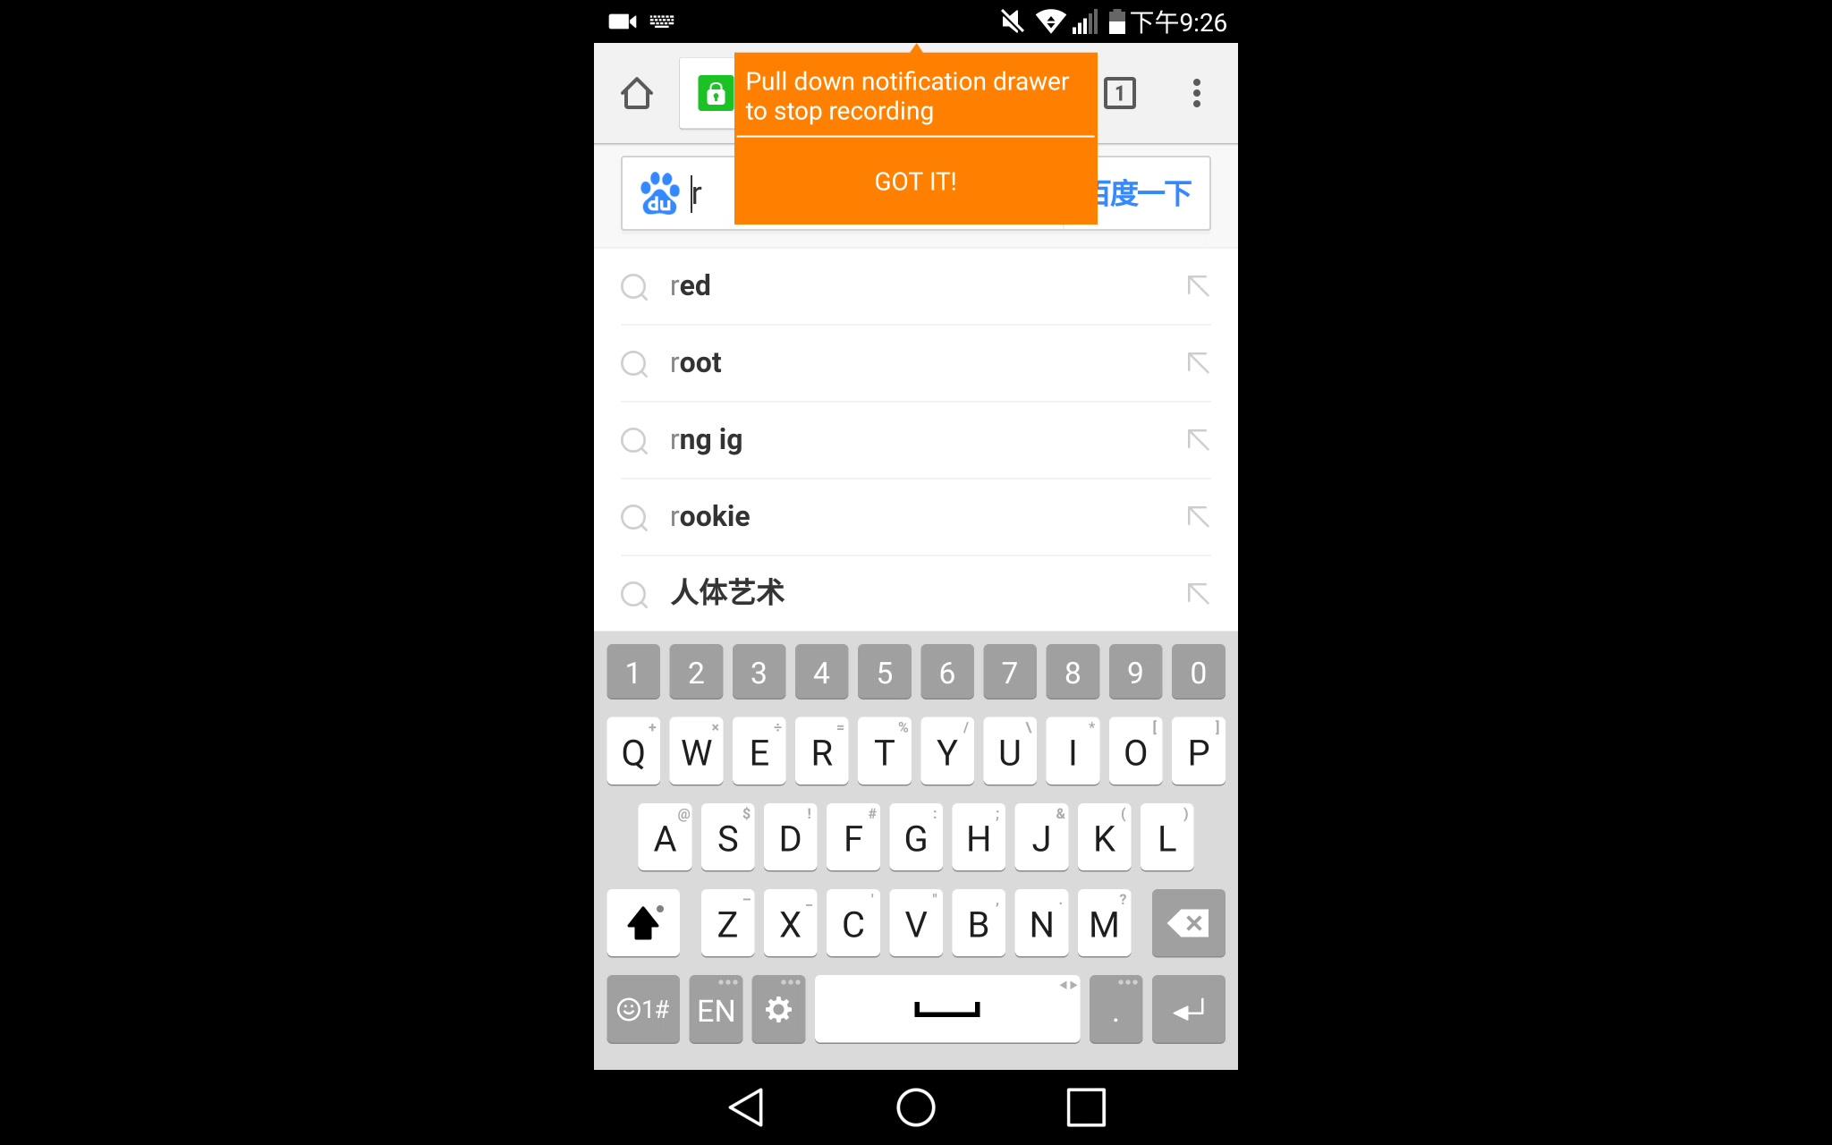Select the emoji and symbols keyboard toggle
Viewport: 1832px width, 1145px height.
point(642,1009)
